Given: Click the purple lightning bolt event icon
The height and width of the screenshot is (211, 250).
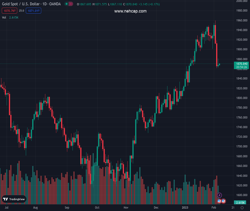Looking at the screenshot, I should [x=220, y=195].
